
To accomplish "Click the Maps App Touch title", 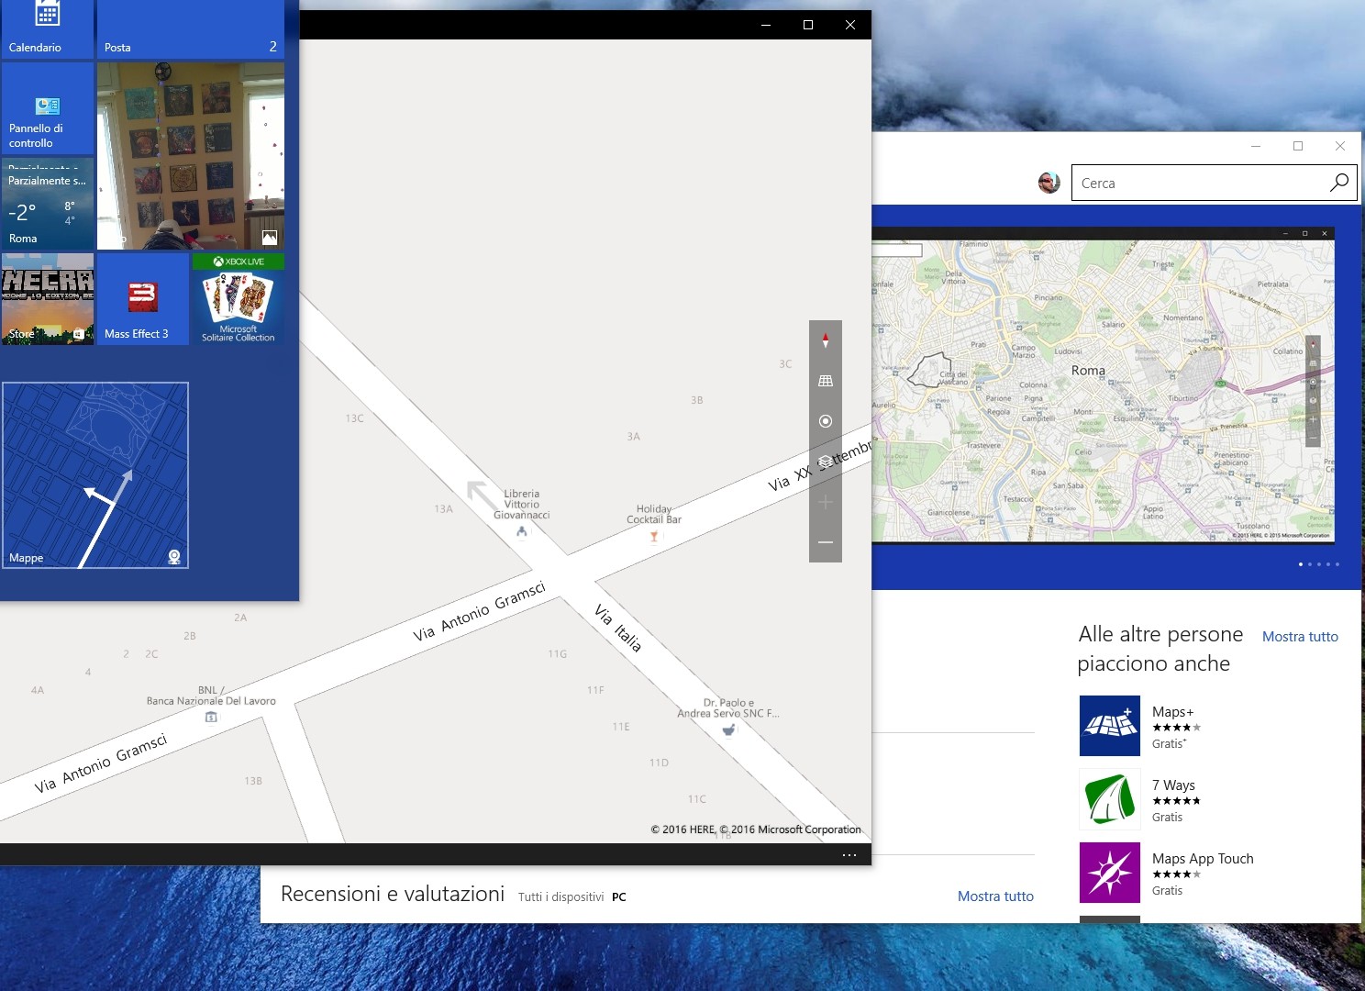I will pos(1203,859).
